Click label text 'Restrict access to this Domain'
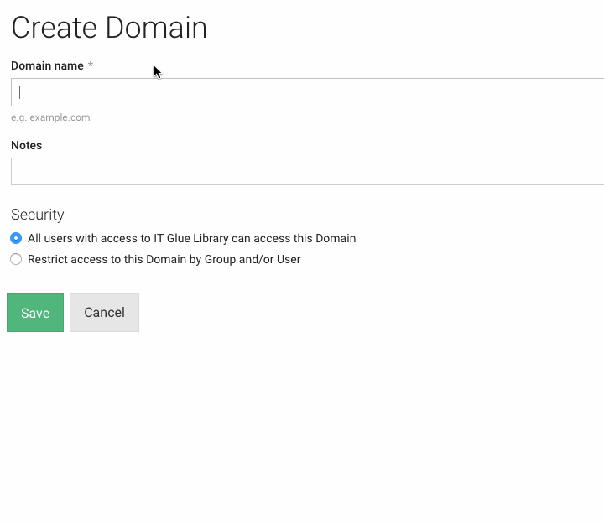The width and height of the screenshot is (604, 524). coord(107,260)
